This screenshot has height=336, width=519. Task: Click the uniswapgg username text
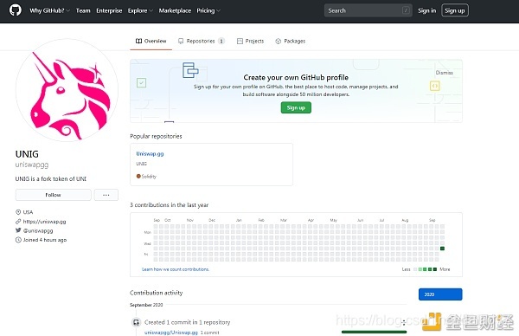click(32, 165)
